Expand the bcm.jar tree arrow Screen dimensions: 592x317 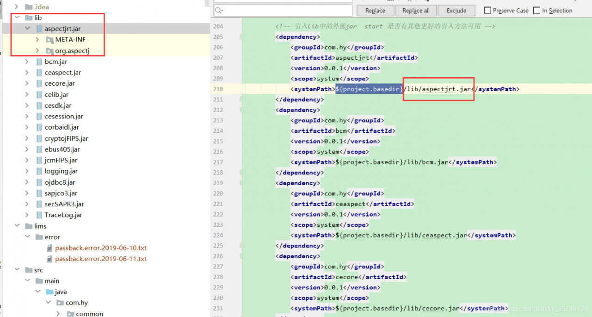pyautogui.click(x=28, y=62)
